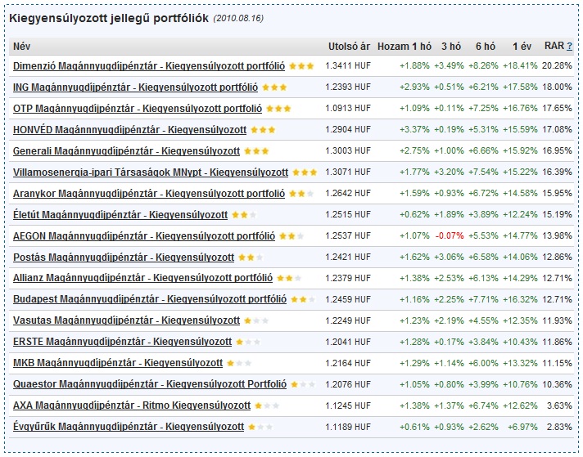Click the 6 hó column header
This screenshot has height=457, width=583.
[x=486, y=47]
